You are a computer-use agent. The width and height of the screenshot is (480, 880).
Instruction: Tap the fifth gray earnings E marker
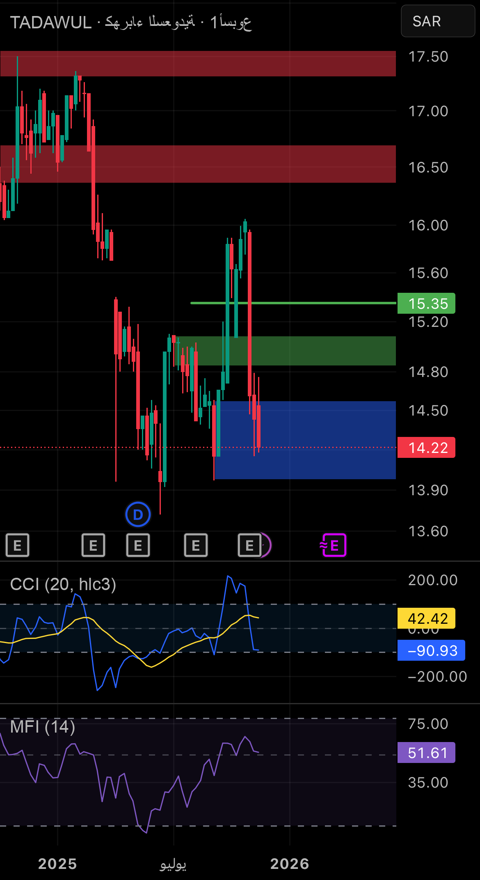click(x=249, y=545)
